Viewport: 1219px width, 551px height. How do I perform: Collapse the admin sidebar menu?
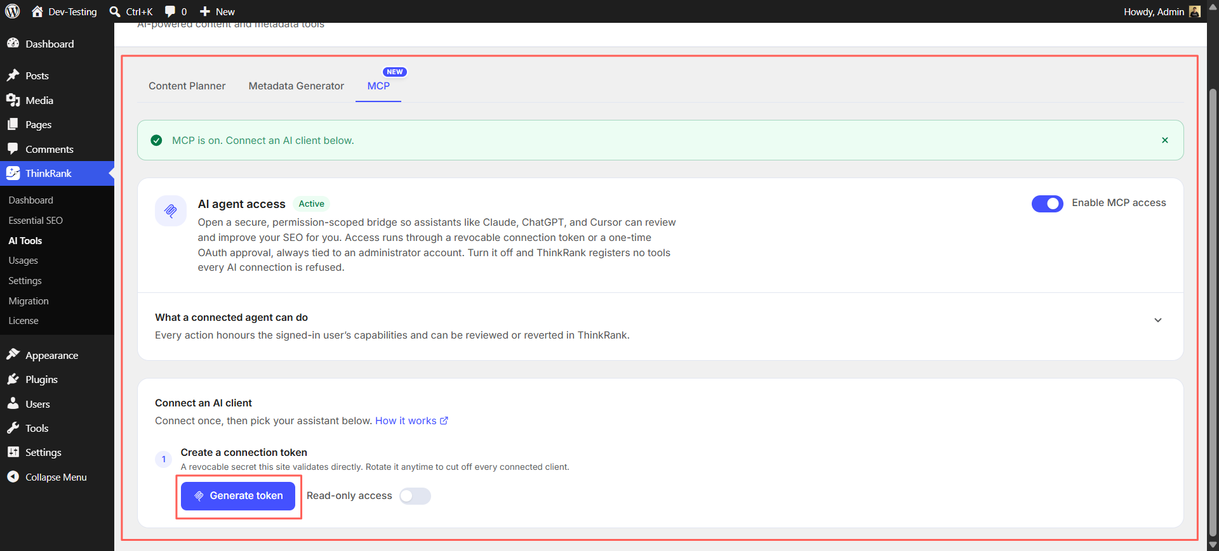[x=57, y=477]
